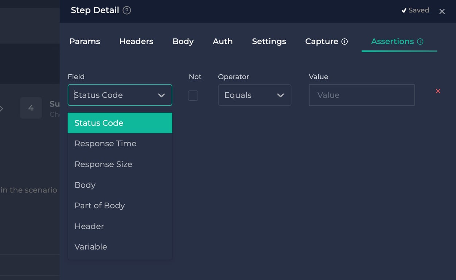
Task: Open the Operator dropdown showing Equals
Action: coord(254,95)
